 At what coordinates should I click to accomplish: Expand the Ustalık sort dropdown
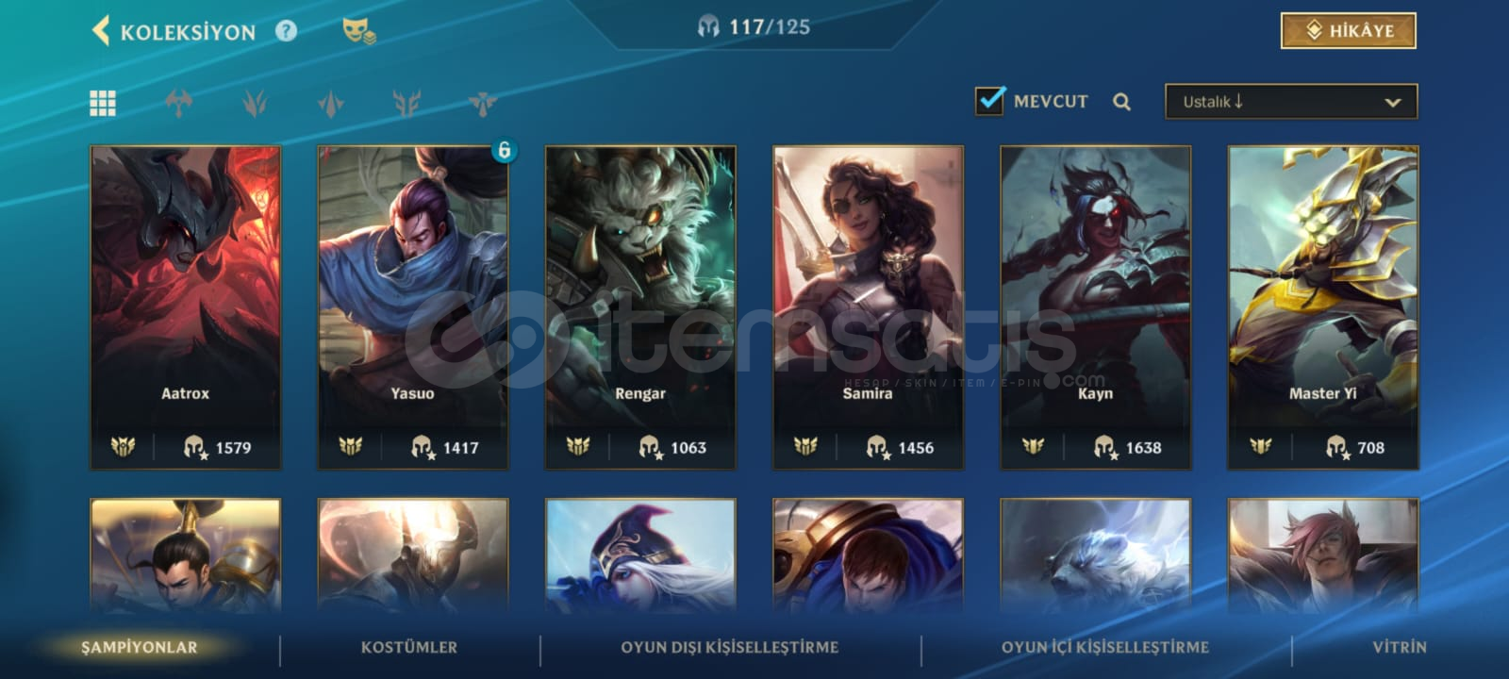pyautogui.click(x=1291, y=102)
